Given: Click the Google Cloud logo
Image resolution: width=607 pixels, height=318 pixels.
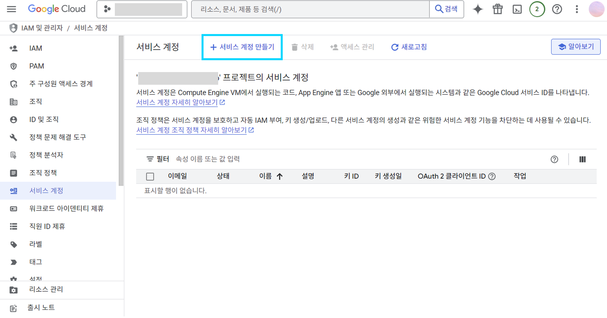Looking at the screenshot, I should 57,9.
